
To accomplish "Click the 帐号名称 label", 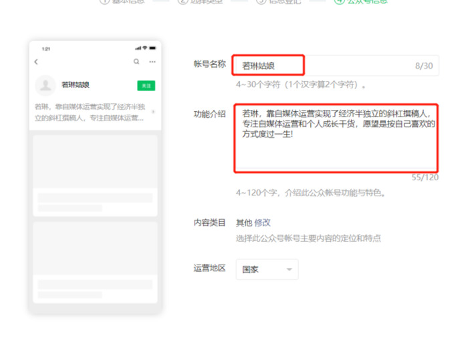I will click(209, 64).
